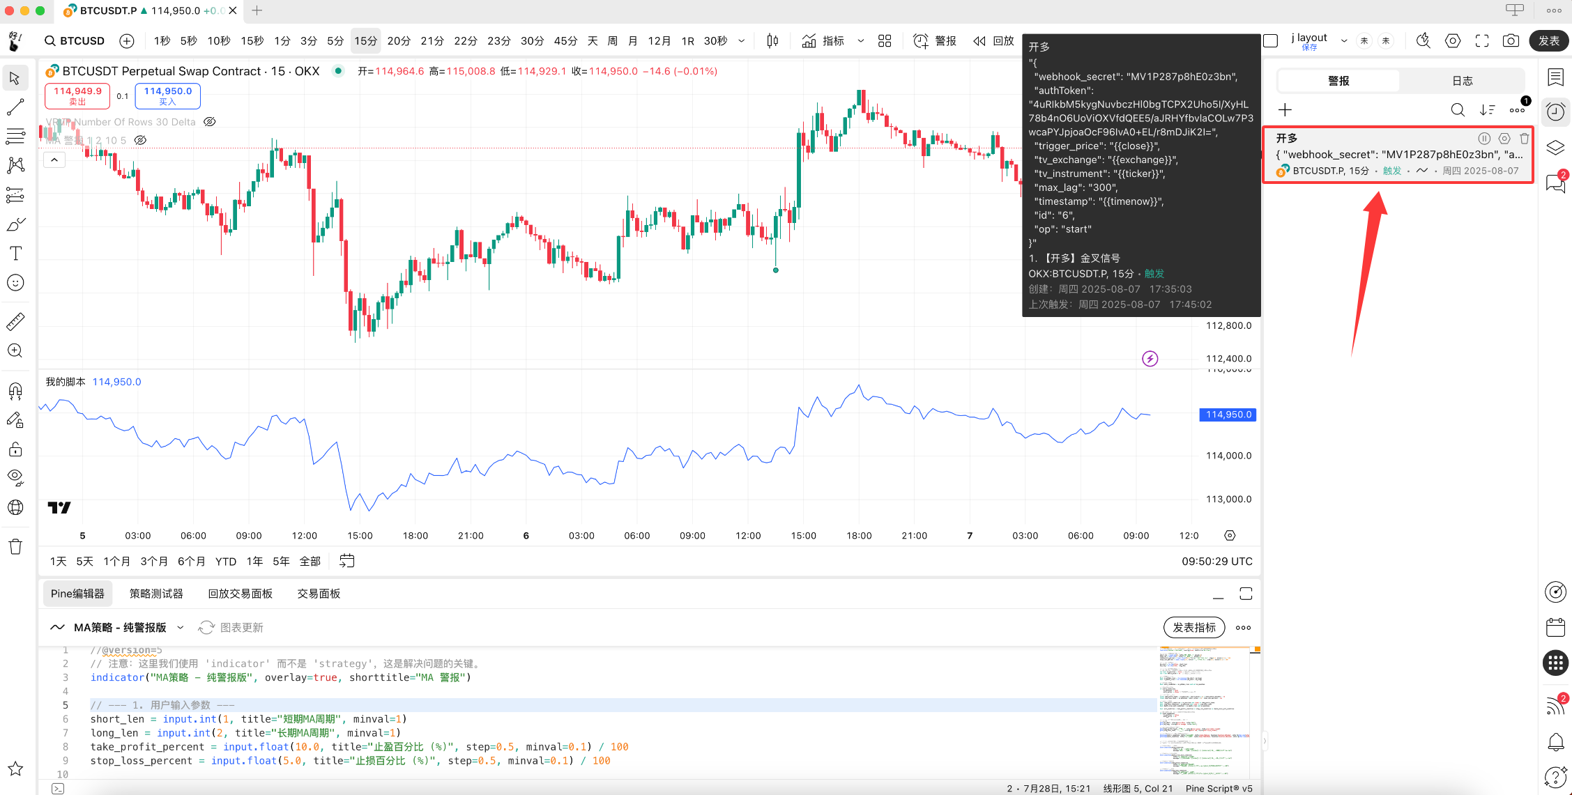Open the 指标 indicators dialog
Viewport: 1572px width, 795px height.
(823, 41)
